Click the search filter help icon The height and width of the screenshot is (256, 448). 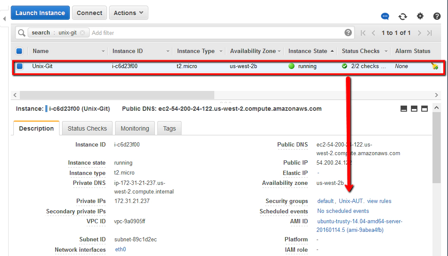[348, 33]
